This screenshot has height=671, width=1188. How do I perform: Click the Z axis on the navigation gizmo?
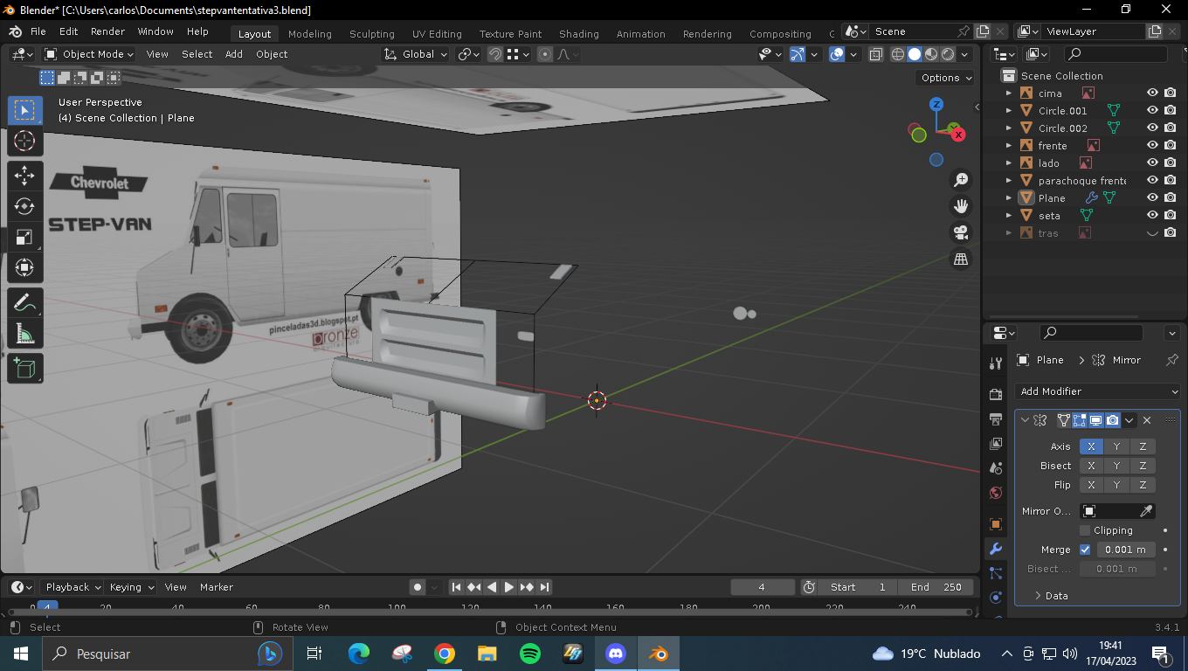pos(936,104)
